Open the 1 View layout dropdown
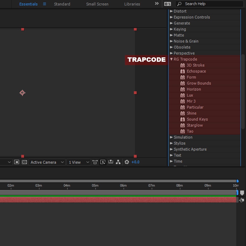 (x=79, y=162)
